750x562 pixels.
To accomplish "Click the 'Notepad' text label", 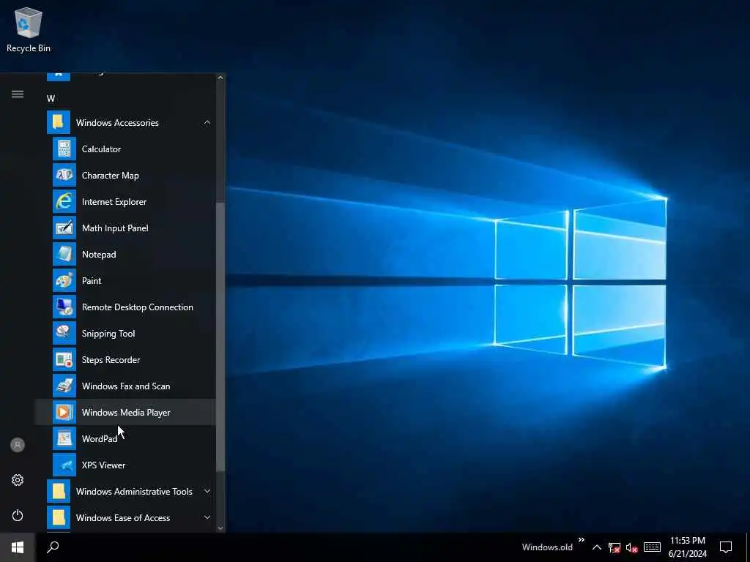I will (99, 254).
